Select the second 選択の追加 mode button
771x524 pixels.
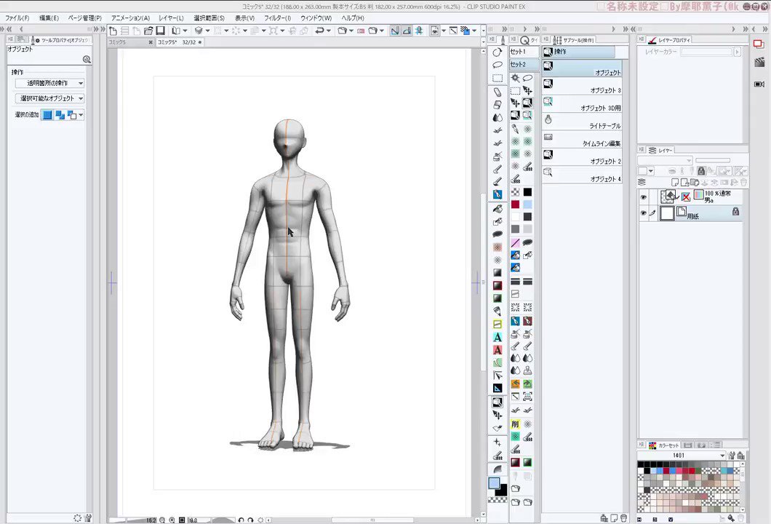[x=60, y=115]
